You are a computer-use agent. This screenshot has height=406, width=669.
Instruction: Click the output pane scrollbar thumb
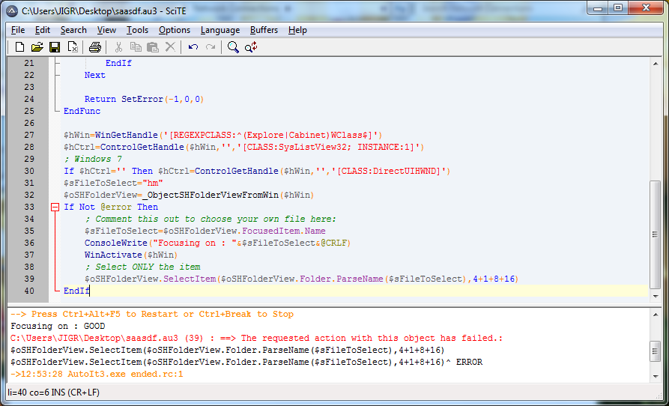tap(656, 351)
